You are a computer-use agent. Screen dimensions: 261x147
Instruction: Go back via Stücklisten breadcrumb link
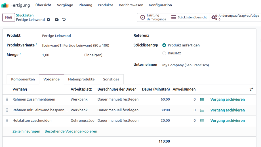point(25,15)
